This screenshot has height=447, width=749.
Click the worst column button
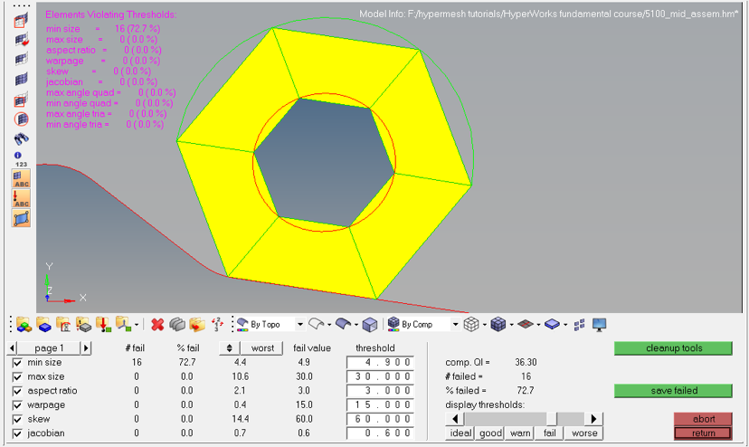click(262, 348)
